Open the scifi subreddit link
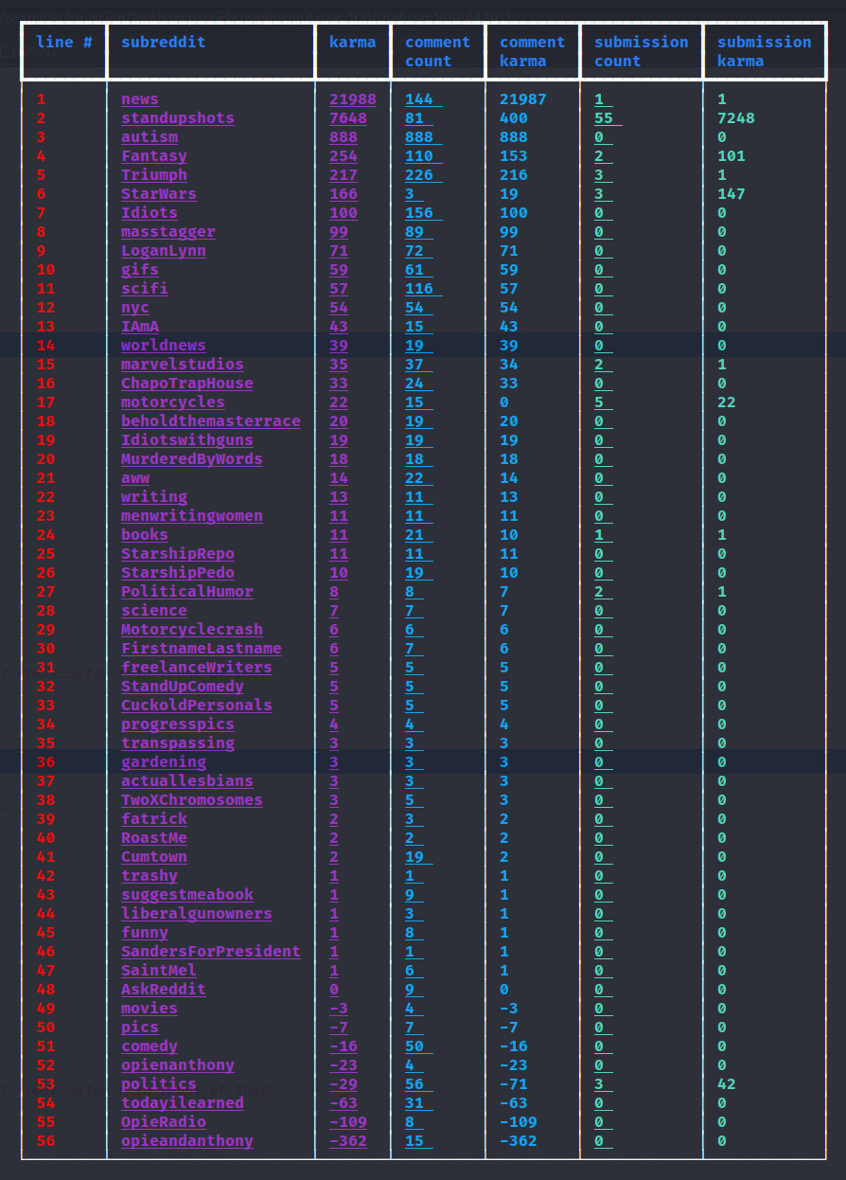Viewport: 846px width, 1180px height. coord(145,289)
